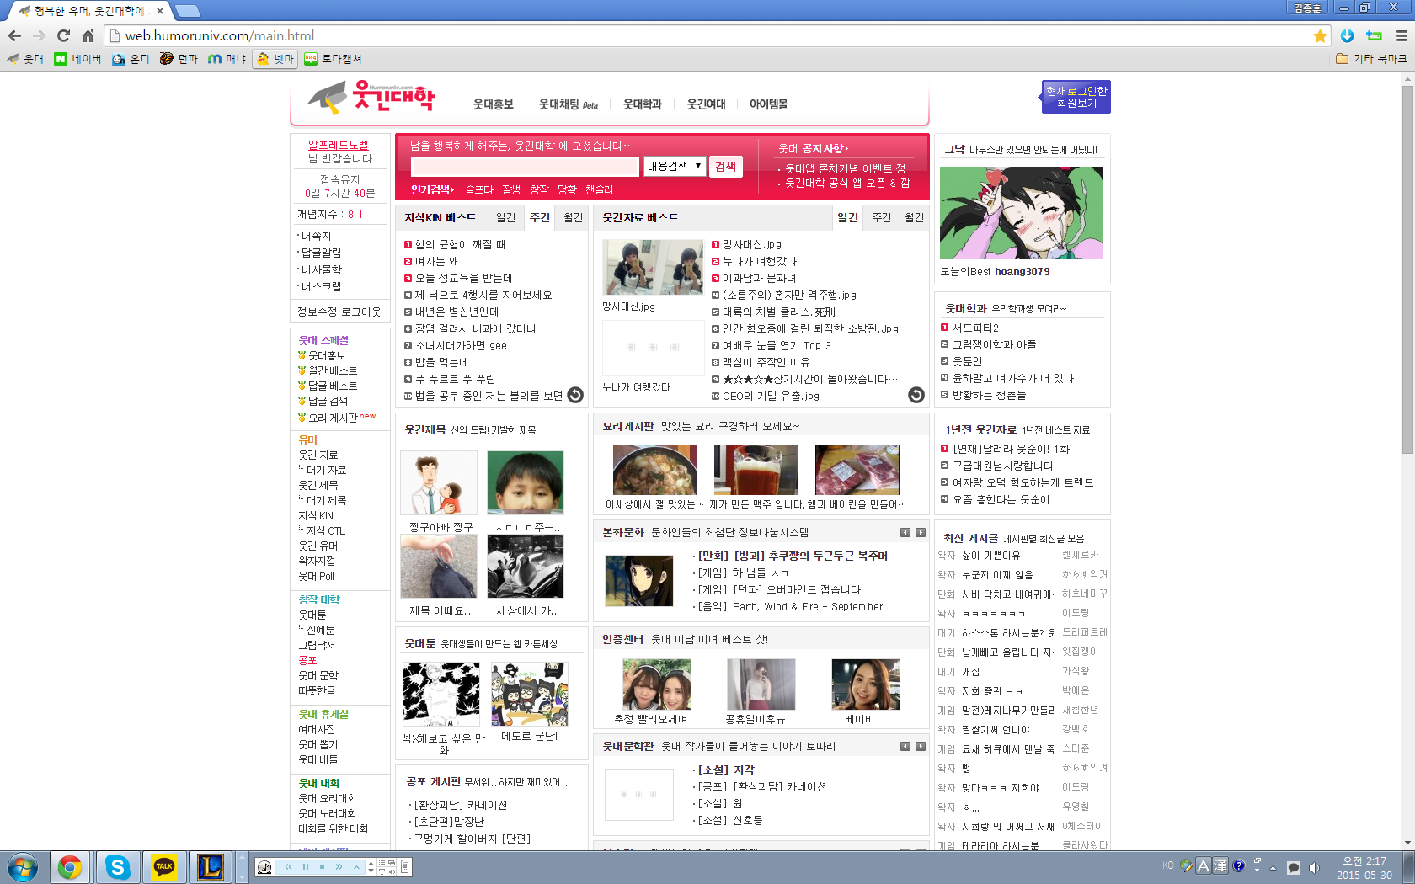Click the browser reload icon
The width and height of the screenshot is (1415, 884).
click(63, 35)
